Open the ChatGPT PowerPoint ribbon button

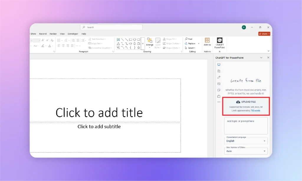219,43
